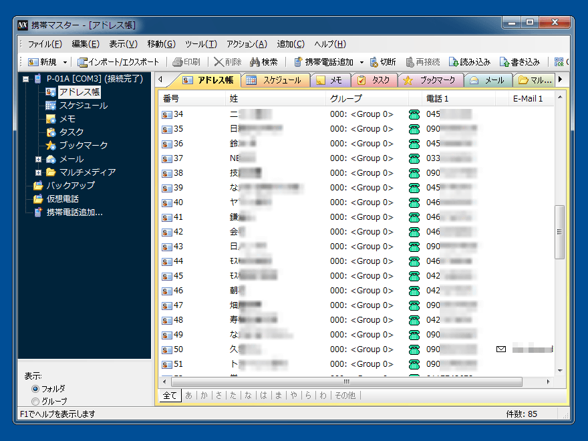Viewport: 588px width, 441px height.
Task: Open dropdown arrow next to 携帯電話追加
Action: [x=361, y=62]
